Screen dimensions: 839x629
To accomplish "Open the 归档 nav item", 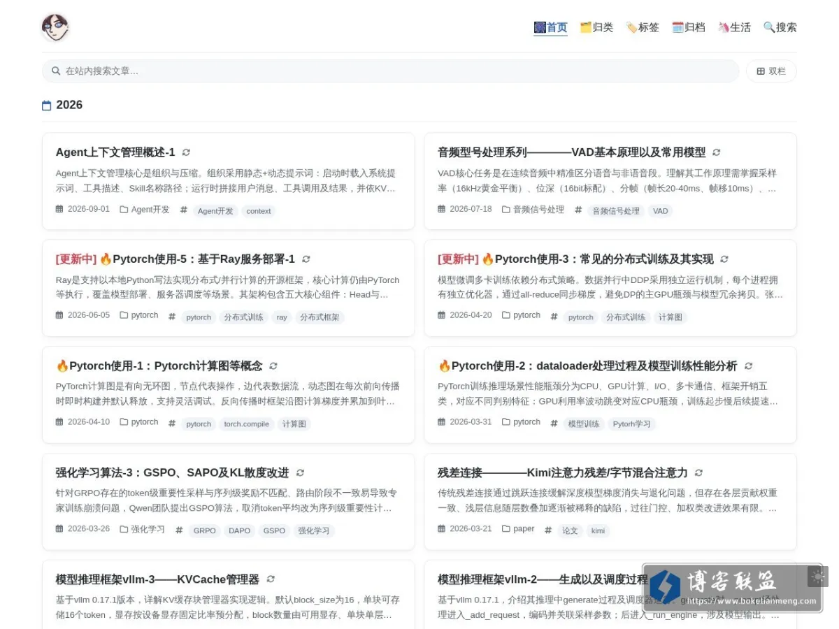I will [x=689, y=28].
